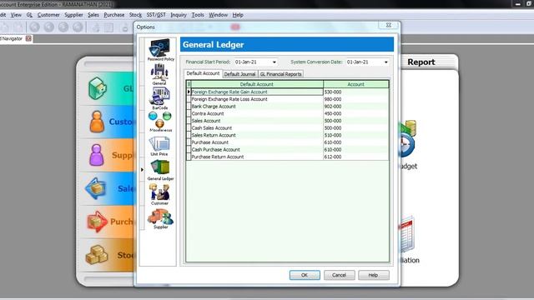
Task: Click the Account column header
Action: [356, 84]
